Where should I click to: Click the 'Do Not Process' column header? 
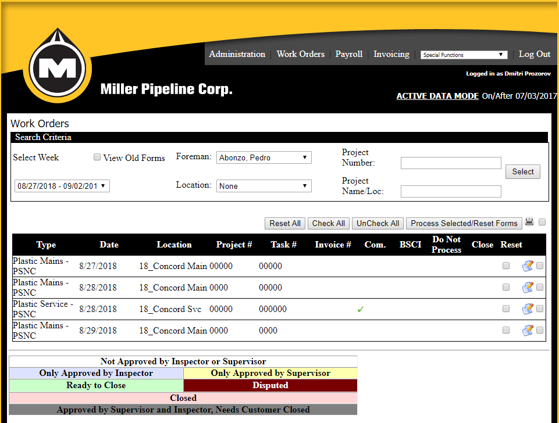pyautogui.click(x=446, y=245)
